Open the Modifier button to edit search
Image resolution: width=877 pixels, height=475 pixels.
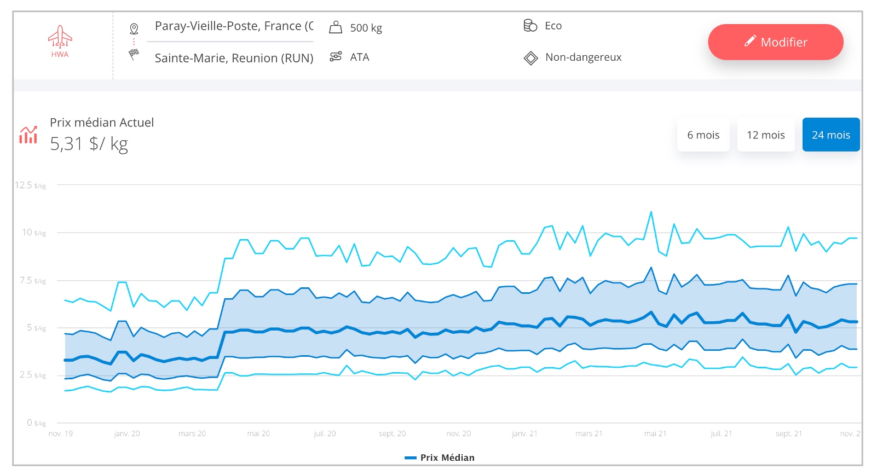(775, 42)
